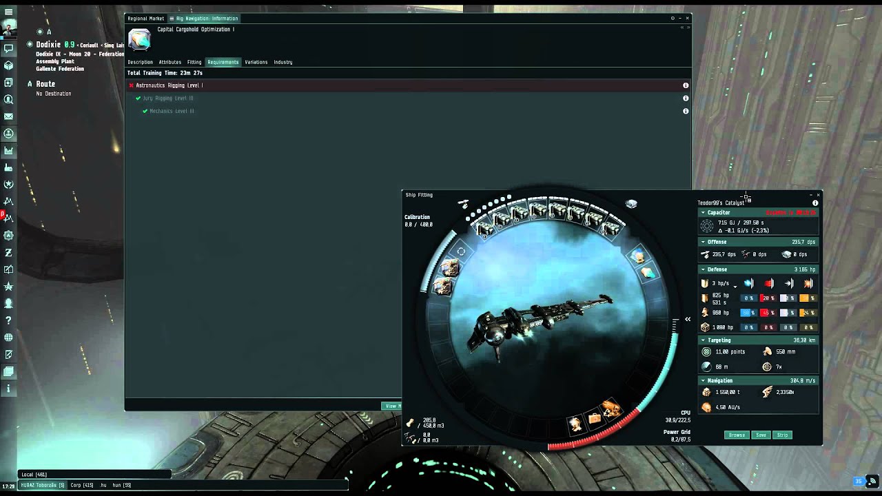Collapse the Defense section
Image resolution: width=882 pixels, height=496 pixels.
pos(703,269)
